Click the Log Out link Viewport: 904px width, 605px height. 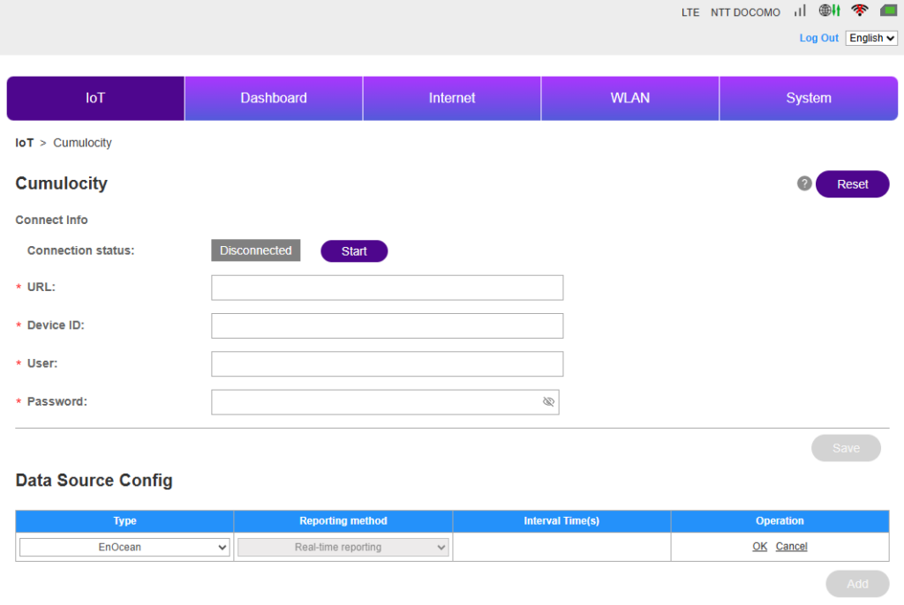click(818, 38)
